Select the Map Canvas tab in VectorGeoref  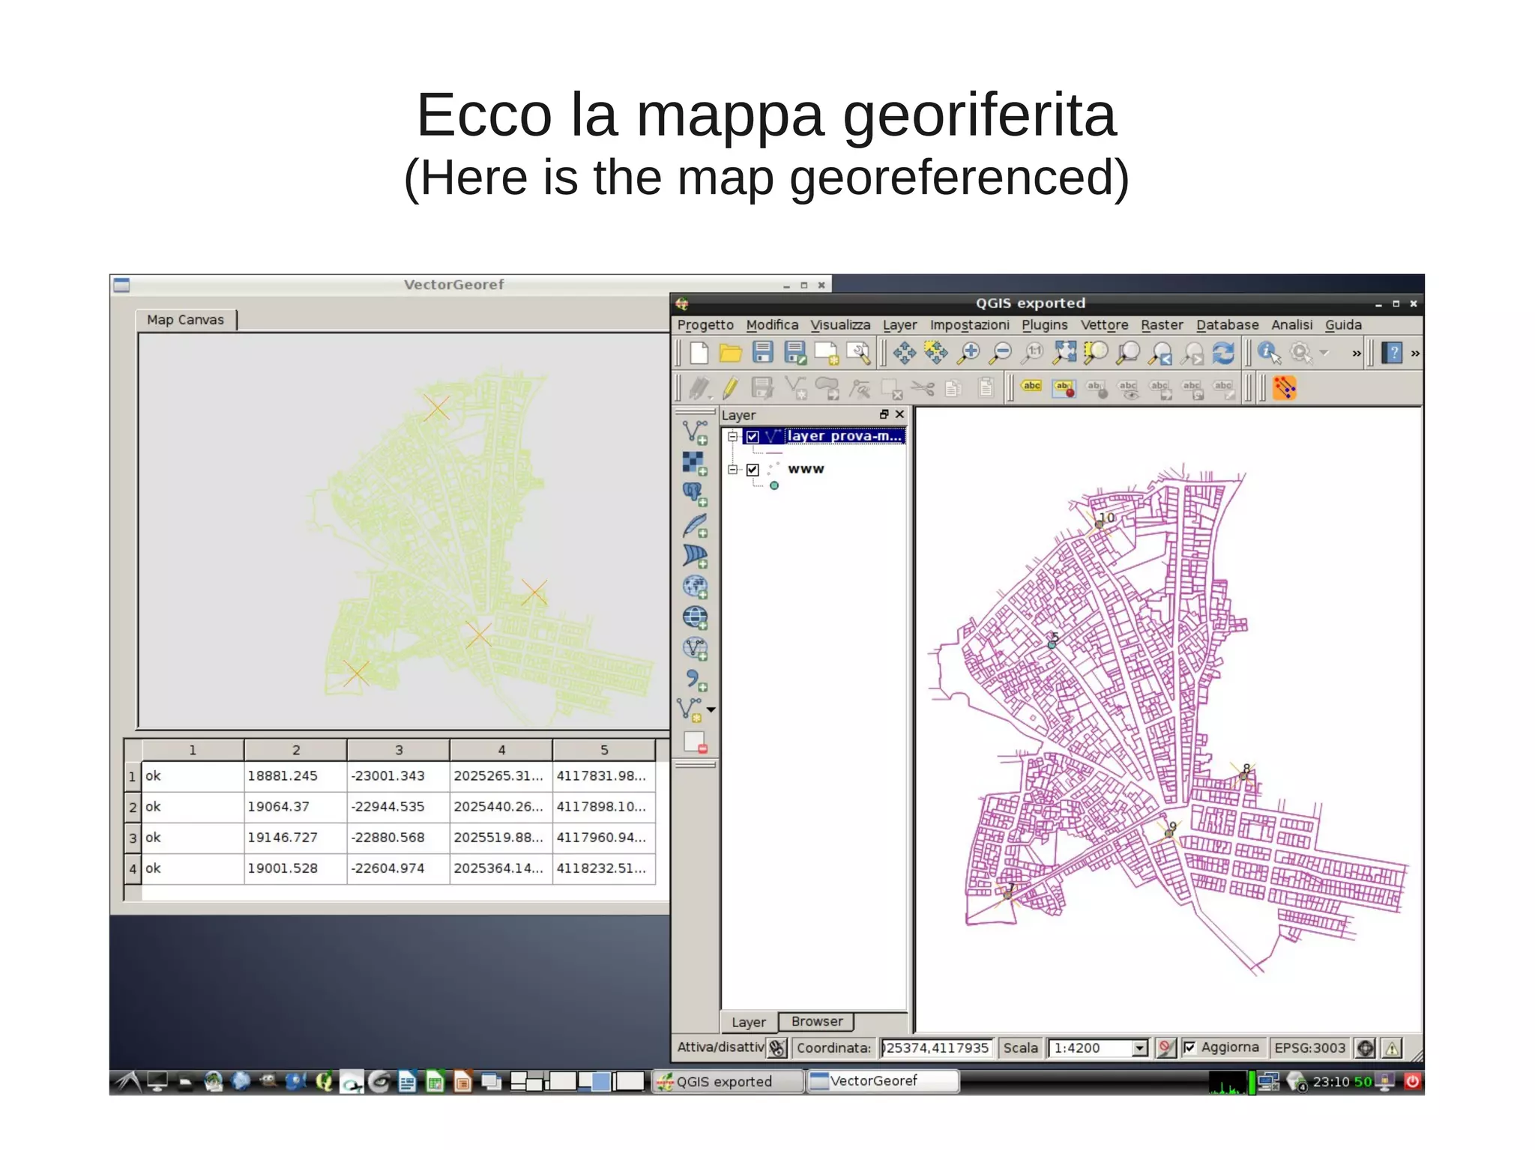coord(185,320)
